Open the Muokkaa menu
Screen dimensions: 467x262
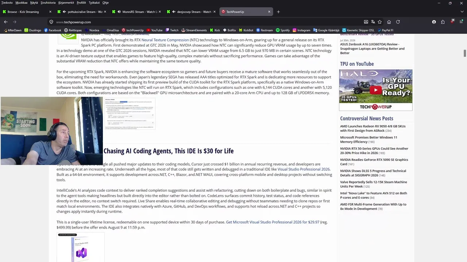pyautogui.click(x=22, y=3)
